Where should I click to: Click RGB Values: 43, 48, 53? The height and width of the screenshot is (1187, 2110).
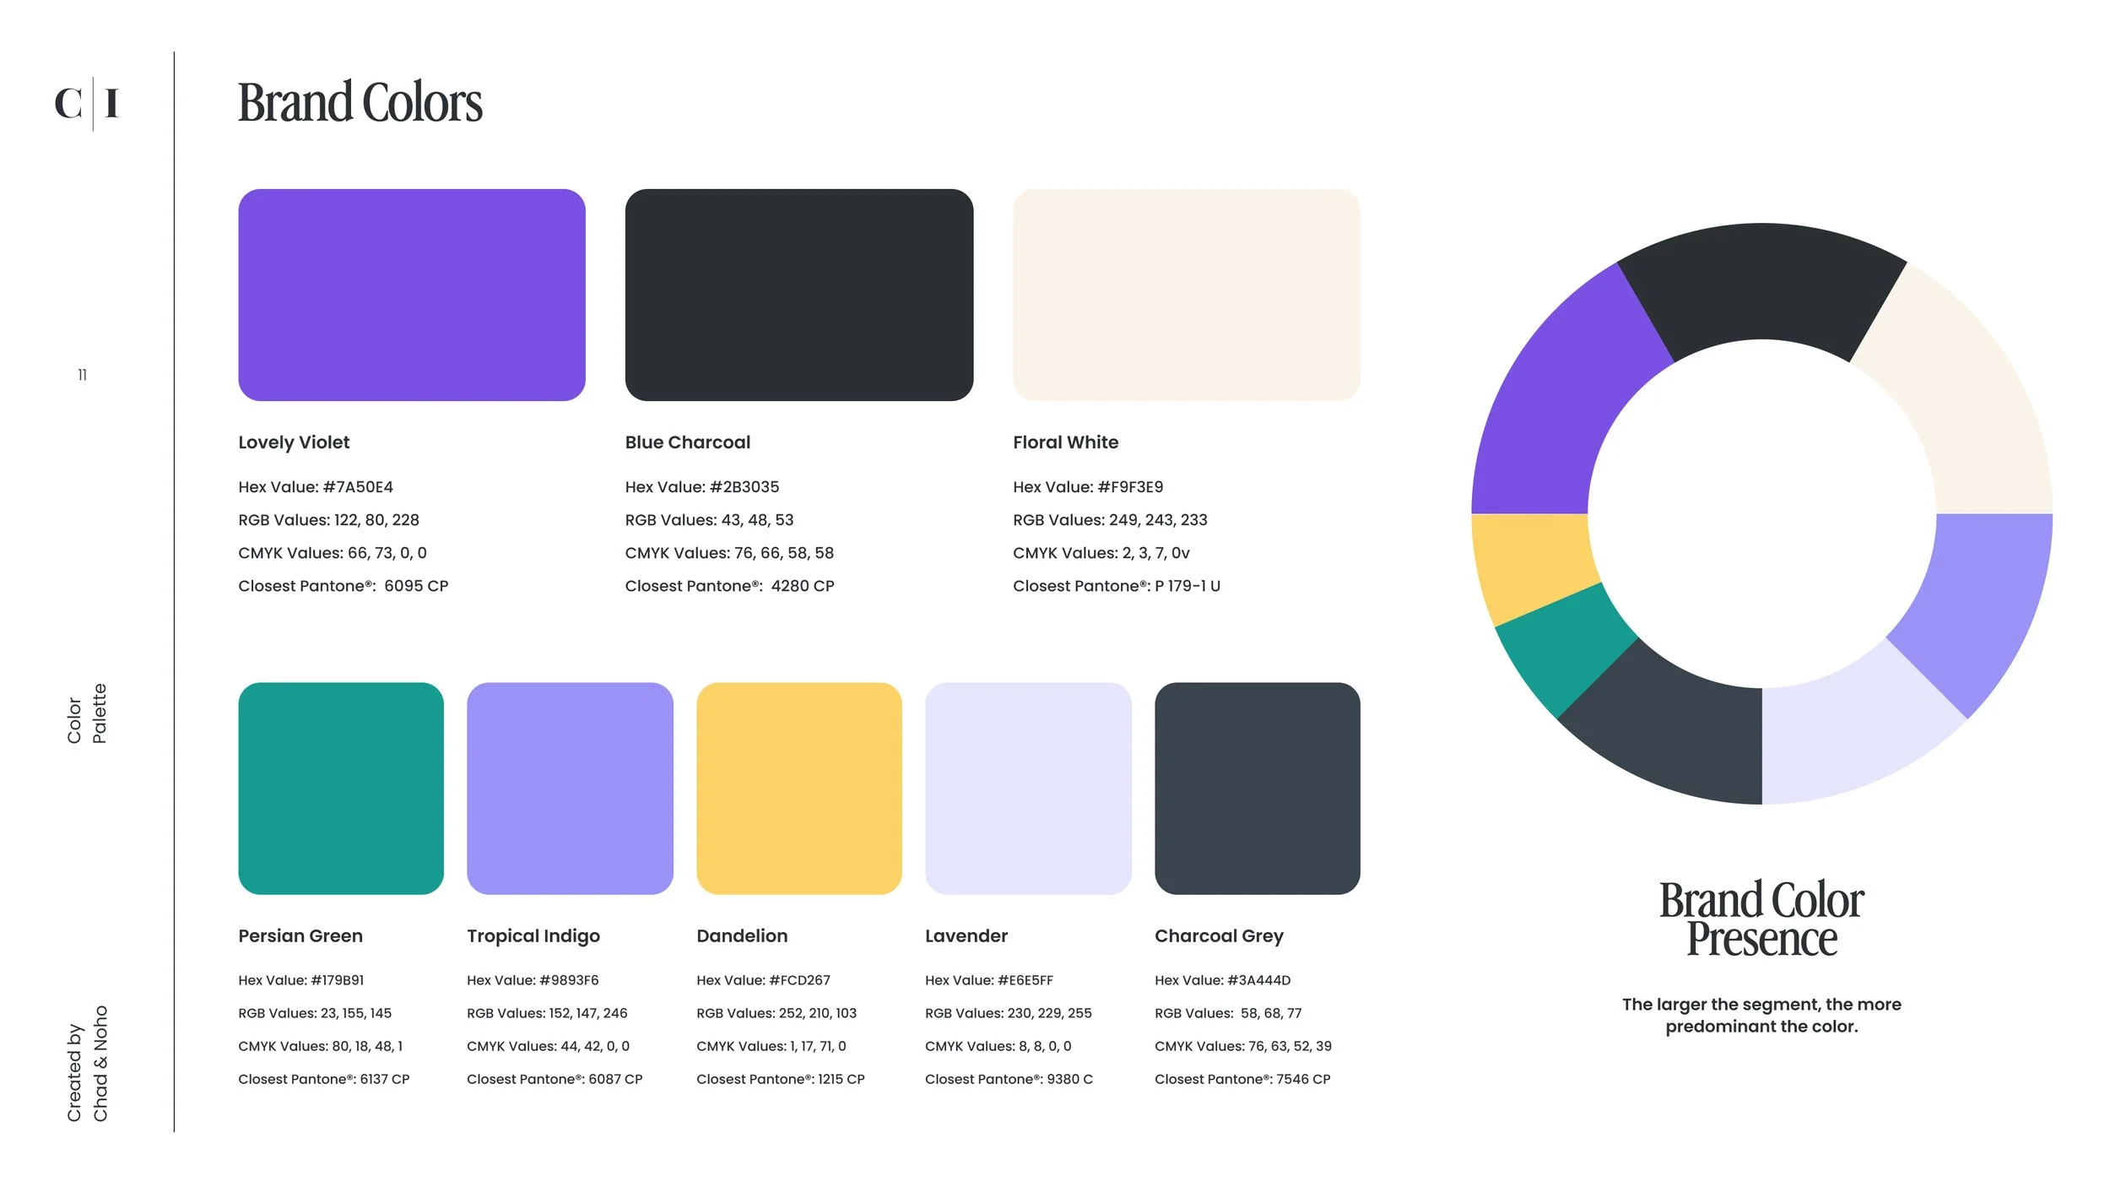(709, 520)
